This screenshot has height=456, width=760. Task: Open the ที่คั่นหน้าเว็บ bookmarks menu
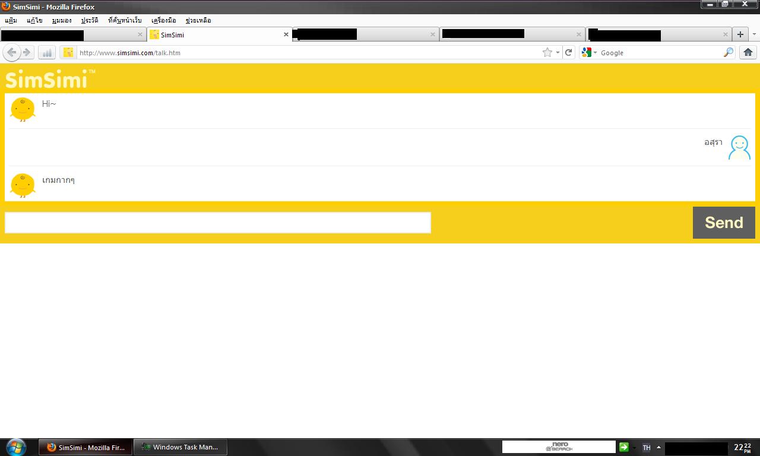point(125,20)
